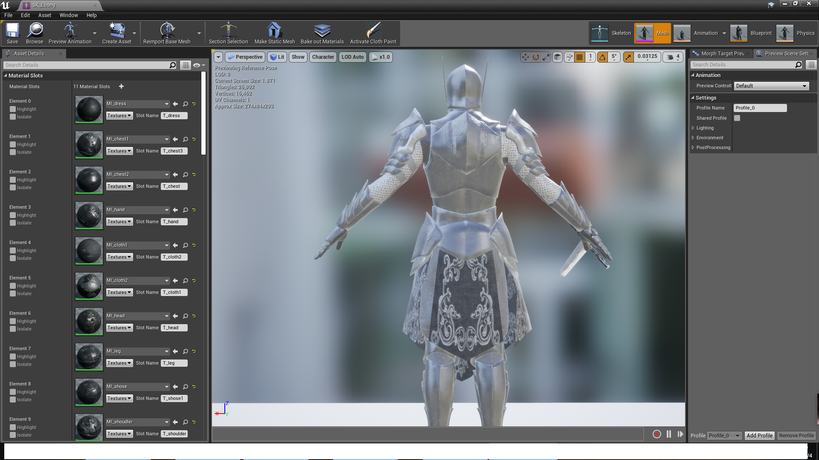Screen dimensions: 819x460
Task: Click the Add Profile button
Action: (759, 435)
